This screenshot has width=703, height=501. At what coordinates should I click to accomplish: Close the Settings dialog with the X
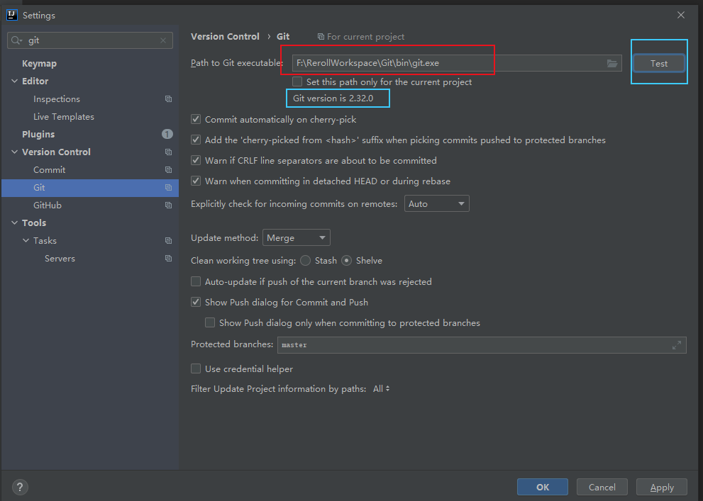click(681, 15)
